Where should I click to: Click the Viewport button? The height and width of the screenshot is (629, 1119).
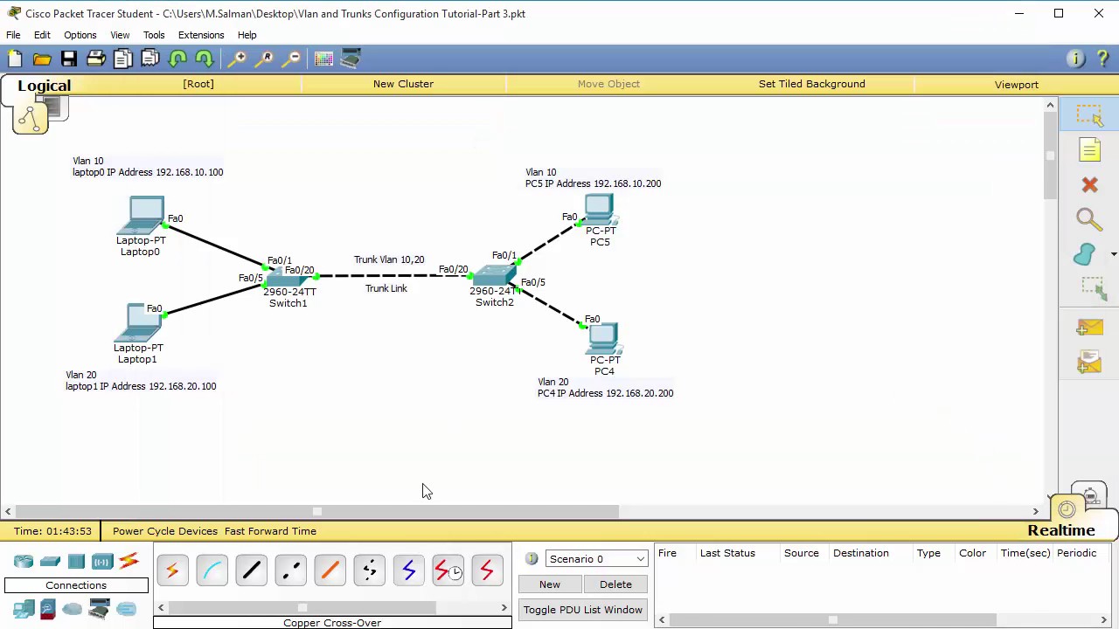(1017, 85)
